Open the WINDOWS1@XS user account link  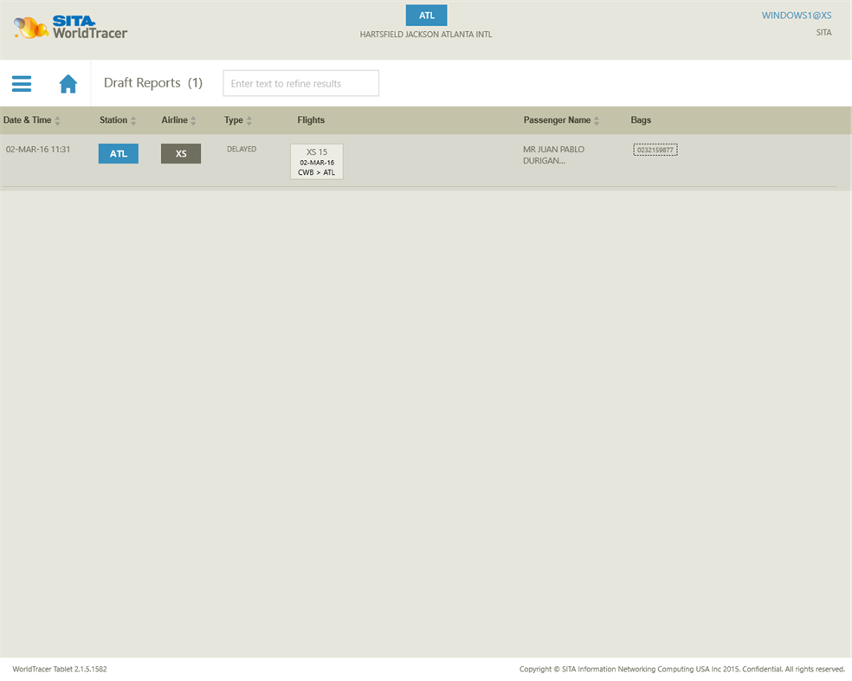pyautogui.click(x=796, y=15)
